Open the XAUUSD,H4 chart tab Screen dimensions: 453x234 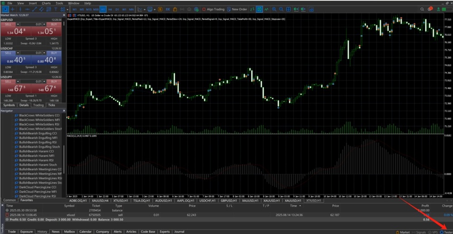pyautogui.click(x=101, y=200)
